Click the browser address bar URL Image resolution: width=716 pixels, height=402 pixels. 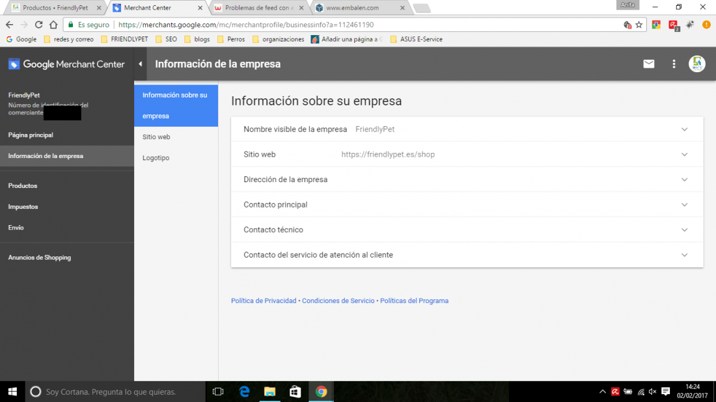(245, 25)
